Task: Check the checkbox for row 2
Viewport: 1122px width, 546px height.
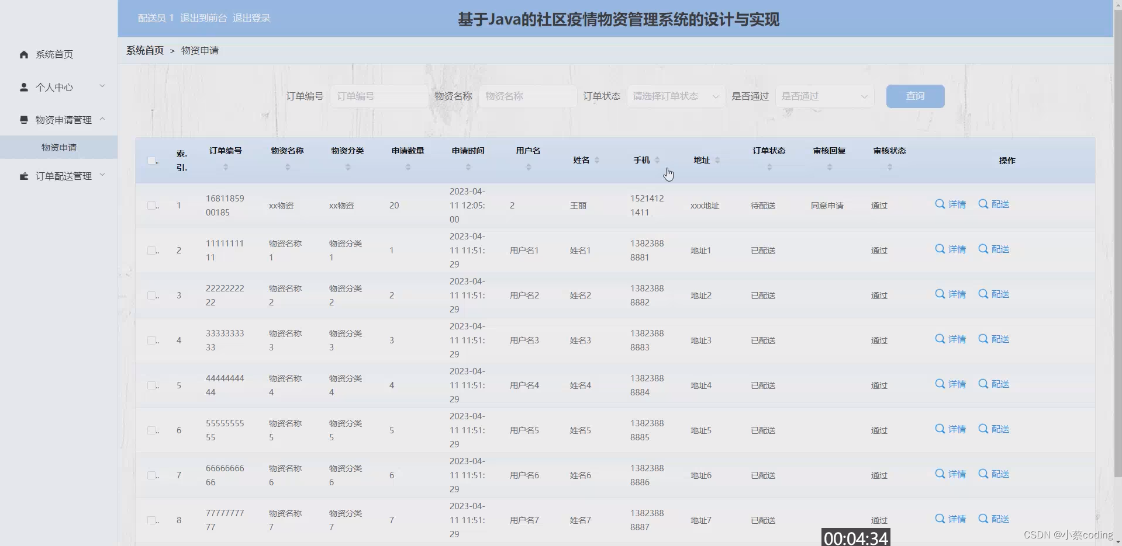Action: click(x=151, y=251)
